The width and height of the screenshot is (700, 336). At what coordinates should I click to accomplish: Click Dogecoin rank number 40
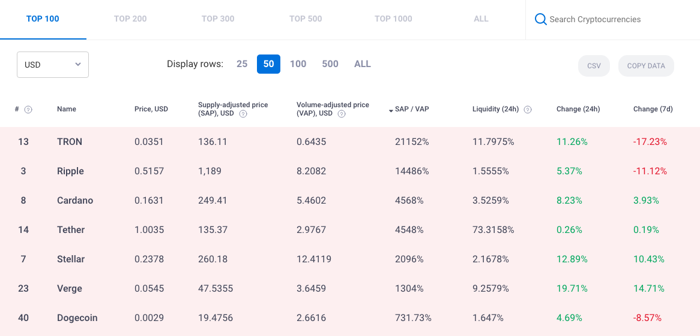tap(23, 318)
